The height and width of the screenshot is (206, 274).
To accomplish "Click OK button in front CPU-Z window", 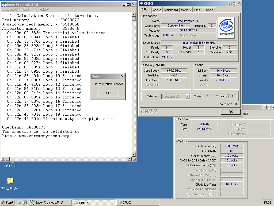I will [x=231, y=112].
